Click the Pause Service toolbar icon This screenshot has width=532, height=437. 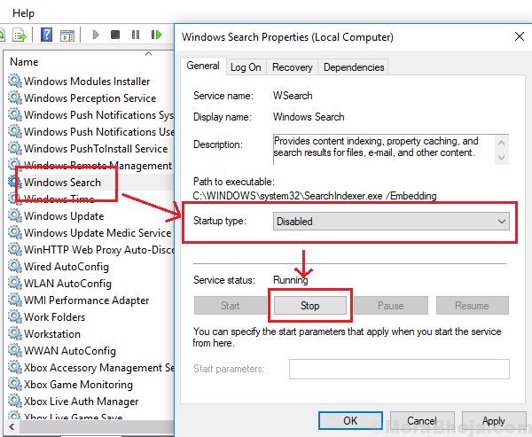pos(136,35)
